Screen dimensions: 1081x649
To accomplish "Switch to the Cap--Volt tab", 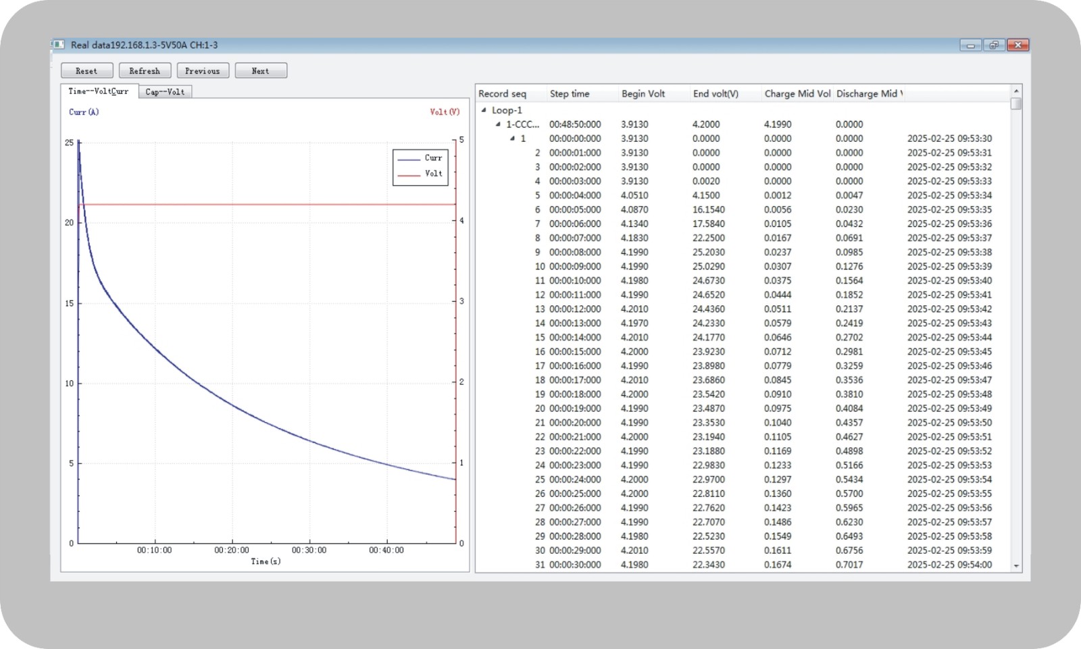I will tap(165, 92).
